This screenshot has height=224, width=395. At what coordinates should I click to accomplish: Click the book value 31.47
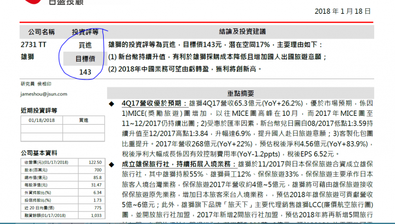pos(97,185)
